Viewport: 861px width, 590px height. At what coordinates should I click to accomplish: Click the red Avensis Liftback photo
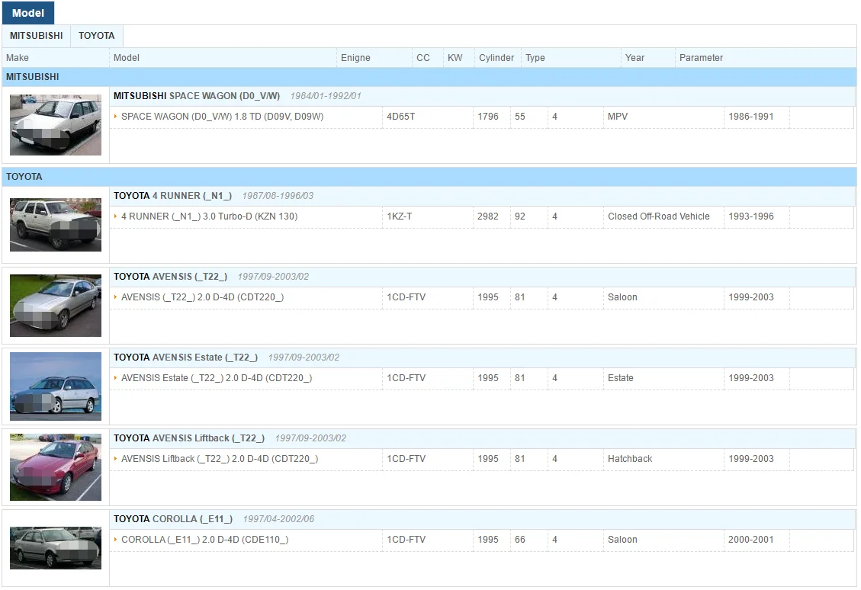(x=56, y=467)
